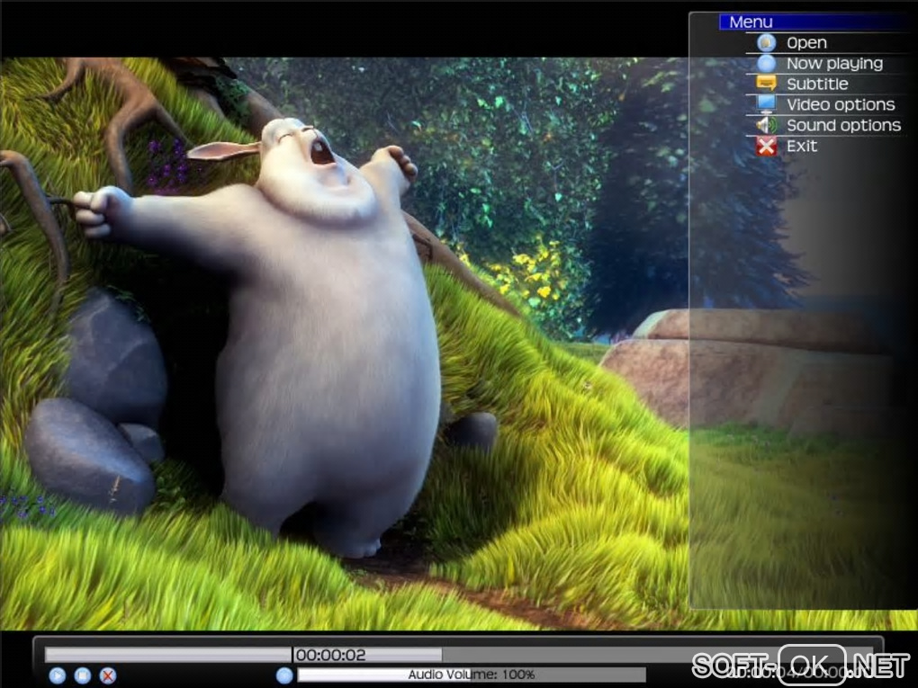This screenshot has width=918, height=688.
Task: Select Exit in the menu
Action: pyautogui.click(x=802, y=146)
